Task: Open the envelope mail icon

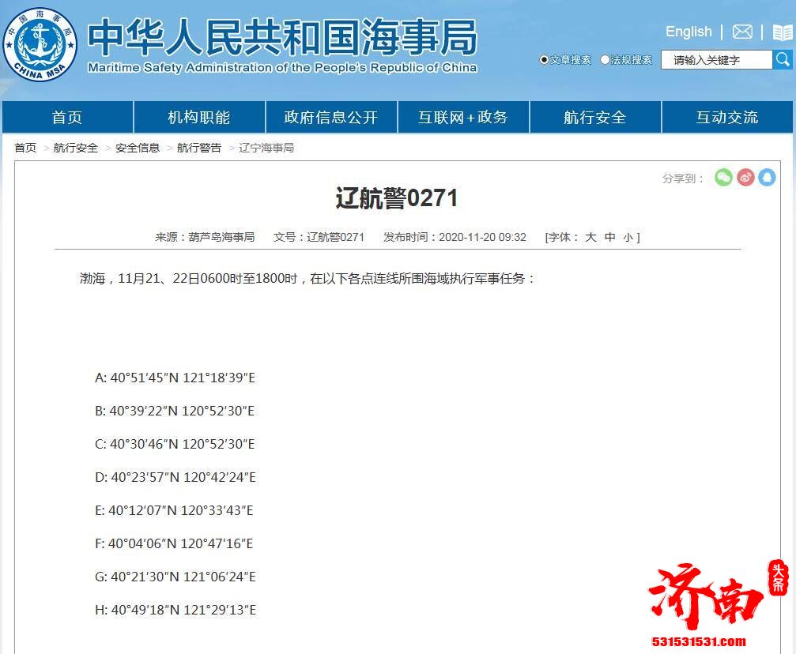Action: (741, 32)
